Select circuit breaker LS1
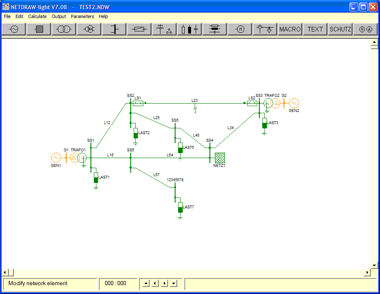Image resolution: width=380 pixels, height=294 pixels. point(138,103)
